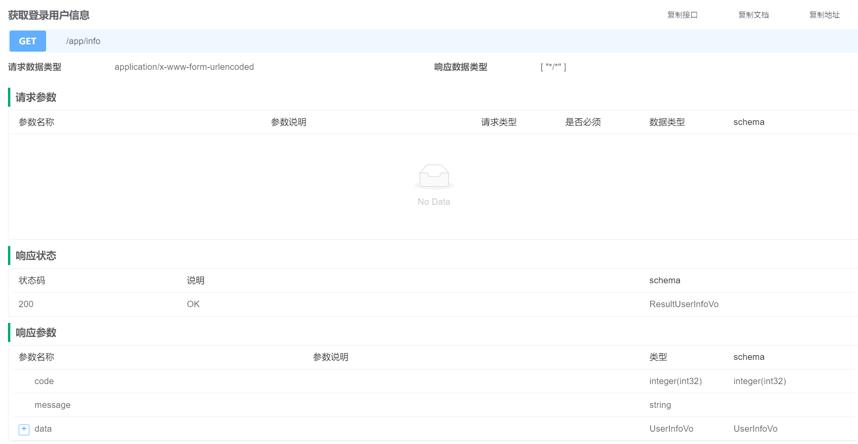This screenshot has width=858, height=444.
Task: Click the [ "*/*" ] response type value
Action: 553,67
